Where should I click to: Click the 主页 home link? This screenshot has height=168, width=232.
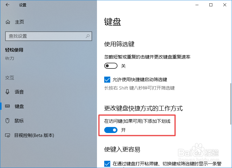(19, 22)
